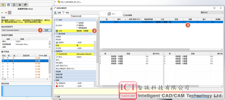
Task: Open the DimXpert crosshair tab icon
Action: [x=20, y=5]
